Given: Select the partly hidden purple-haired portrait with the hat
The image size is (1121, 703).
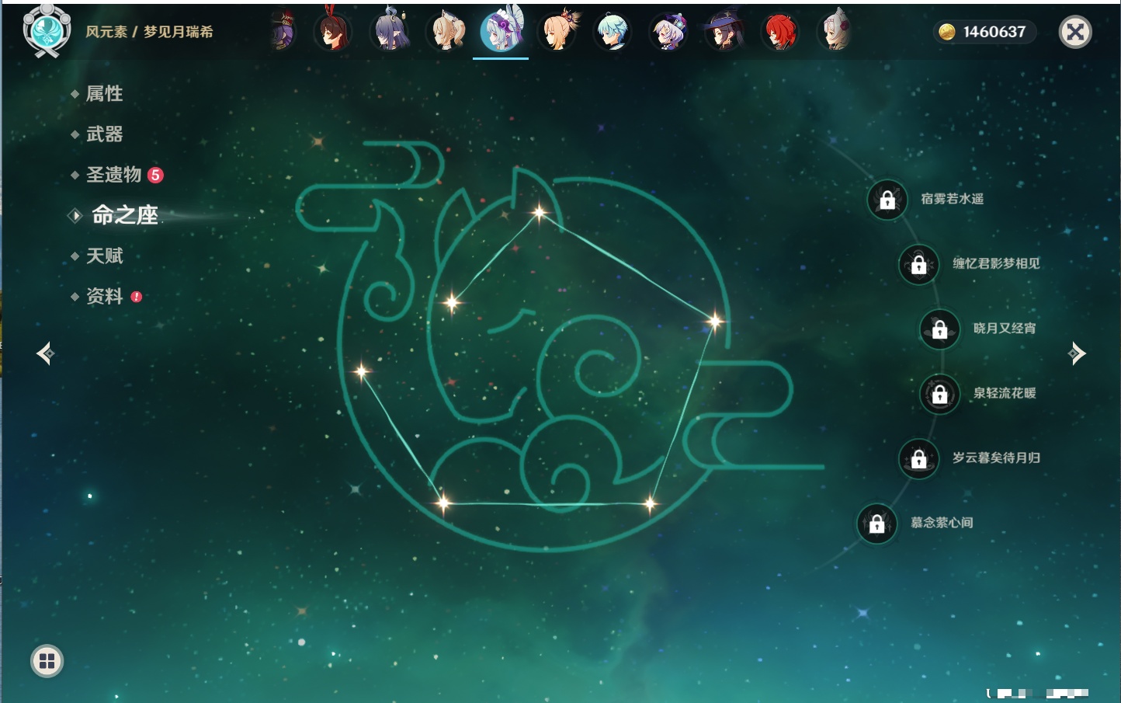Looking at the screenshot, I should point(283,32).
